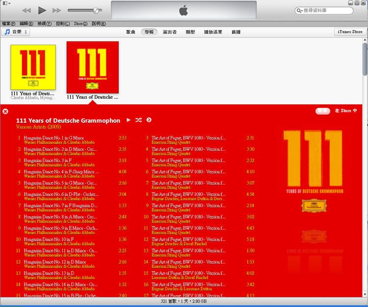Select the yellow 111 Years album cover
Image resolution: width=368 pixels, height=307 pixels.
coord(33,67)
